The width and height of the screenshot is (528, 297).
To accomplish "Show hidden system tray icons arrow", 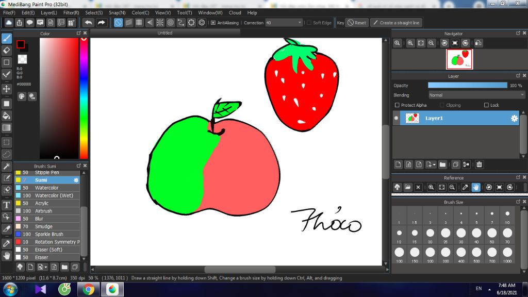I will coord(489,289).
